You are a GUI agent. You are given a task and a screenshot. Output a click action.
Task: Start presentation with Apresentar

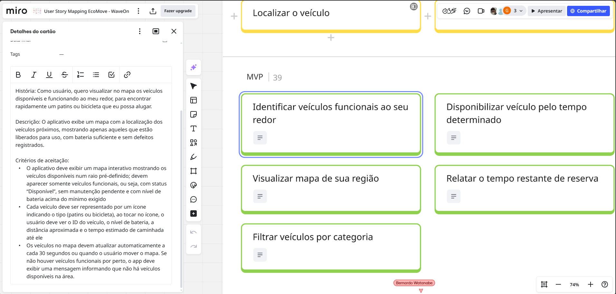click(546, 11)
